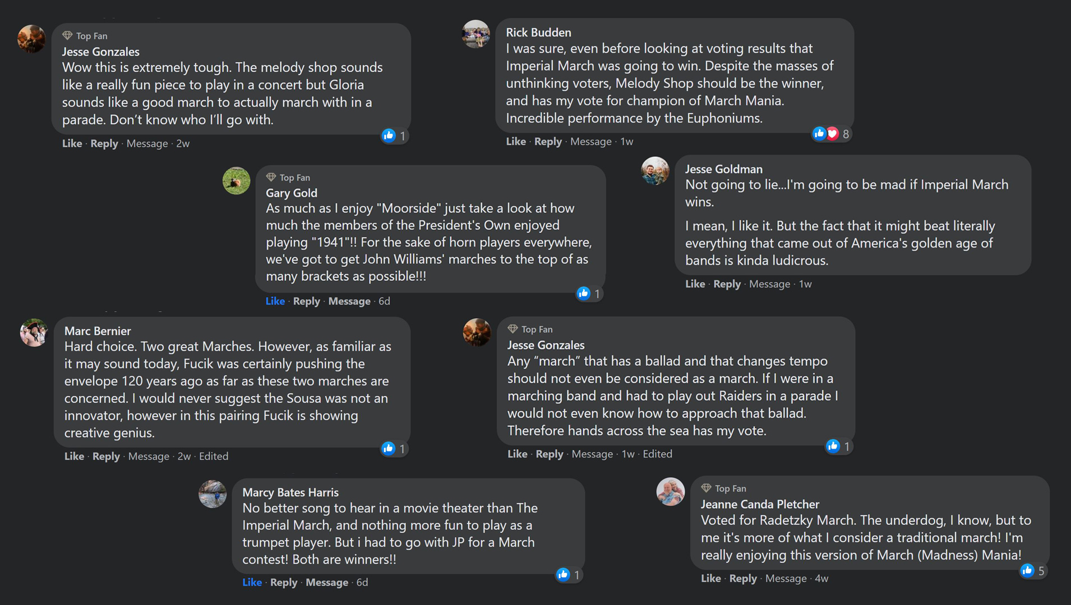The image size is (1071, 605).
Task: Click thumbs-up reaction on Marc Bernier's comment
Action: (x=388, y=448)
